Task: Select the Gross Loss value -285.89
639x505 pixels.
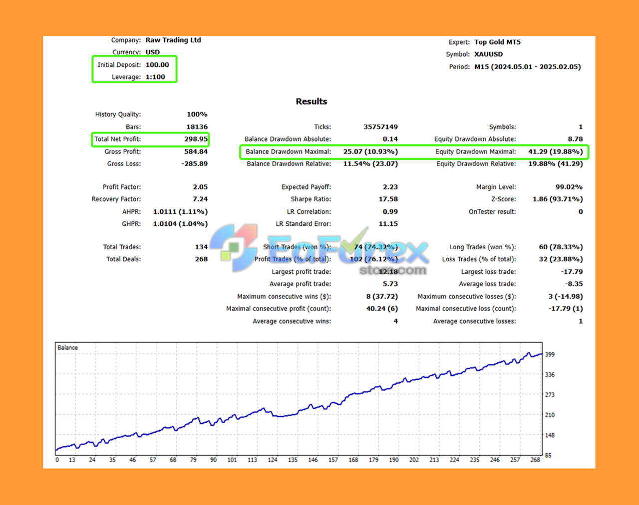Action: click(195, 164)
